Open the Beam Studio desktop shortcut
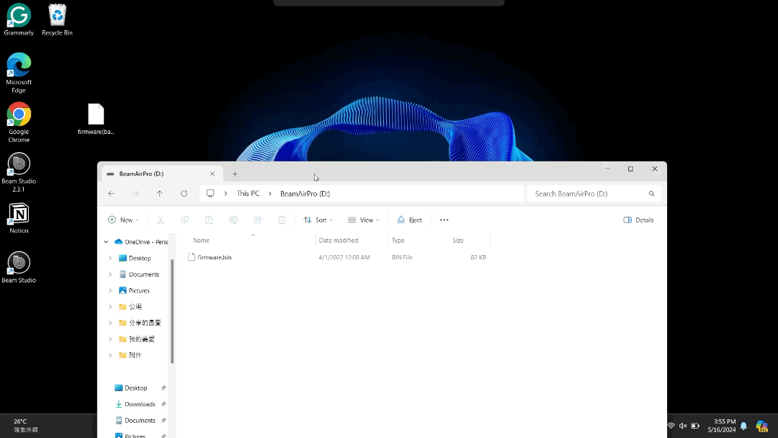Viewport: 778px width, 438px height. [19, 267]
